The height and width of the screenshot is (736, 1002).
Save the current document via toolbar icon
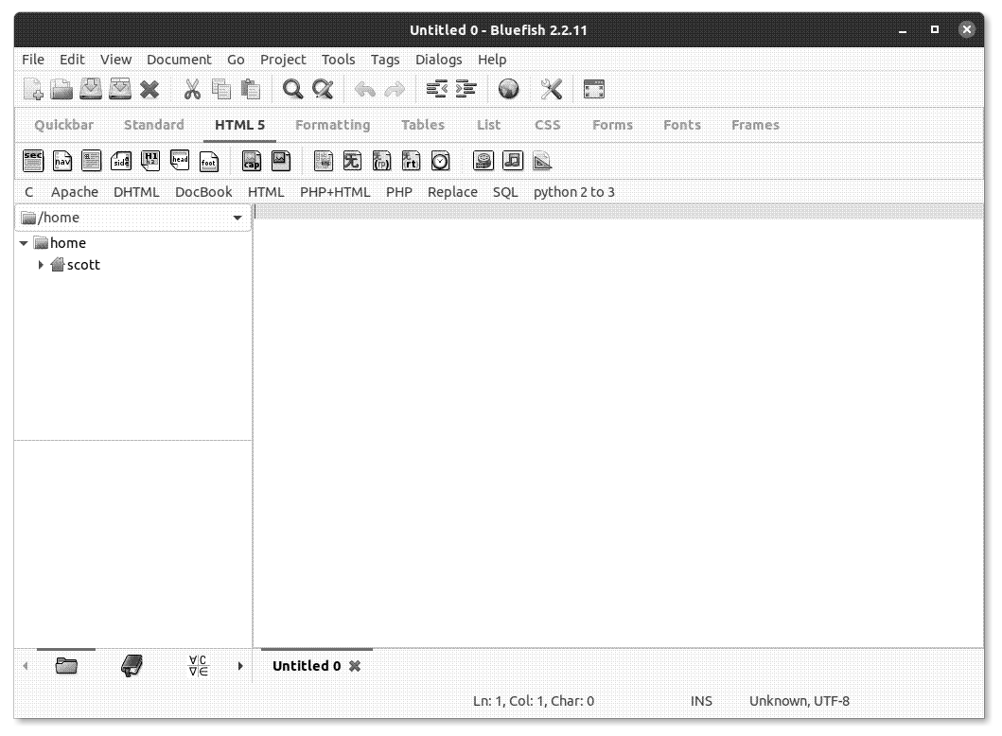(x=91, y=90)
